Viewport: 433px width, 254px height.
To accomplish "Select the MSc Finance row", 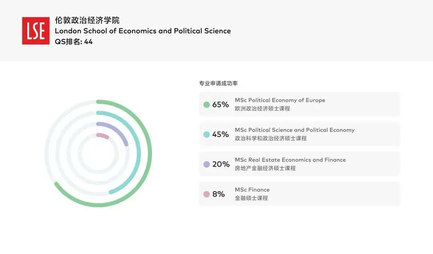I will (x=299, y=194).
